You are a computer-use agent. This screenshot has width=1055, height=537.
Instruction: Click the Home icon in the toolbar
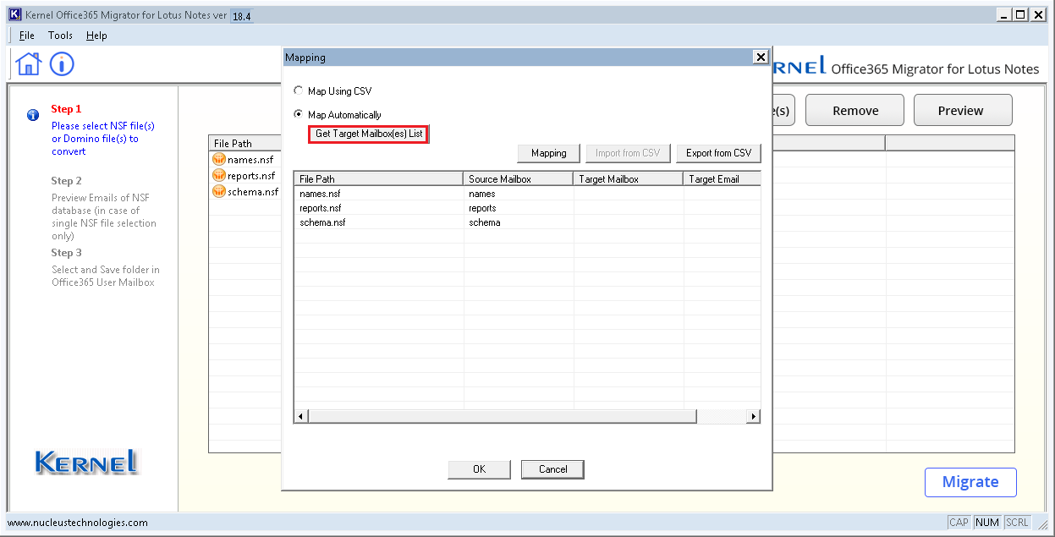29,63
